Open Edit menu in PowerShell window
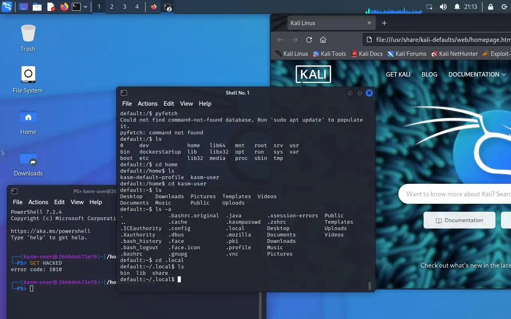This screenshot has width=511, height=319. pos(59,202)
